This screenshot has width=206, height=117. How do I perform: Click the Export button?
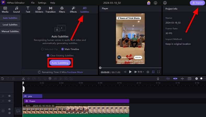point(197,3)
